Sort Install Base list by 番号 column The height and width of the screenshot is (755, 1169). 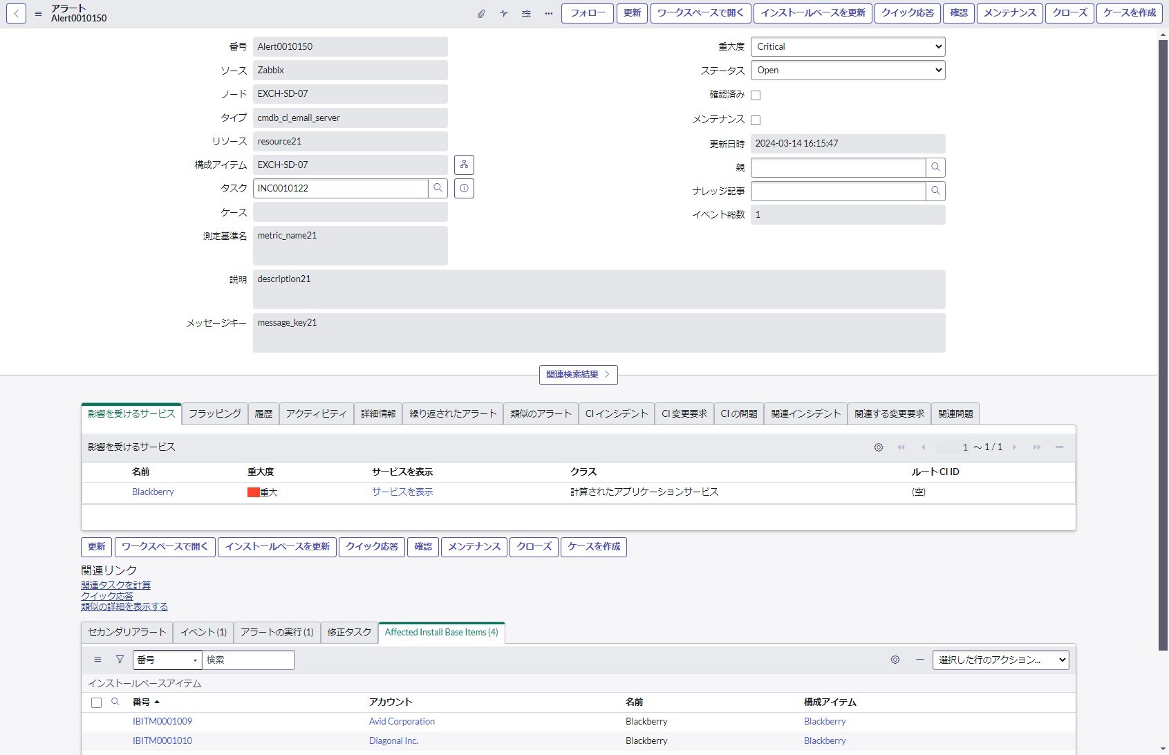point(142,702)
